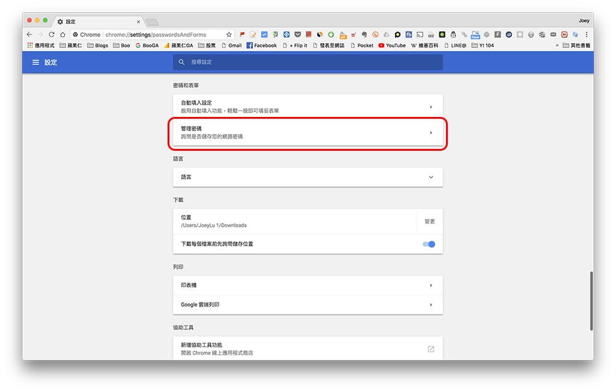
Task: Open the Evernote elephant extension
Action: [364, 34]
